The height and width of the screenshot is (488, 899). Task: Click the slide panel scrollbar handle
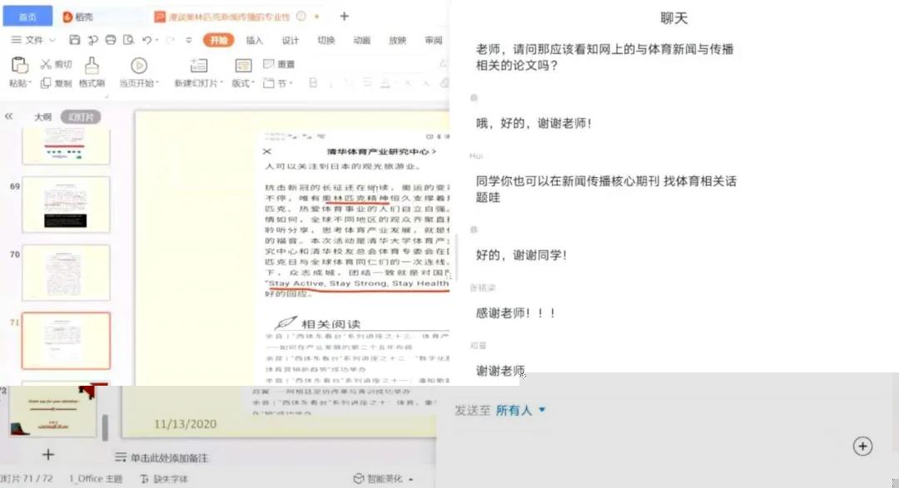click(x=105, y=427)
